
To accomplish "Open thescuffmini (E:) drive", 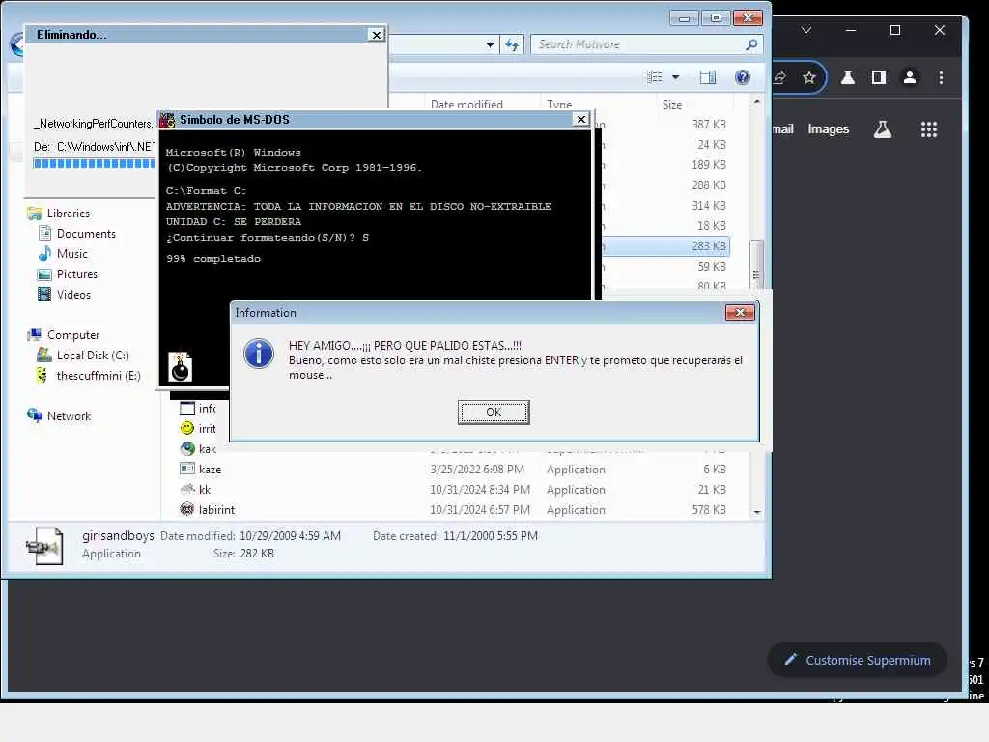I will tap(99, 376).
